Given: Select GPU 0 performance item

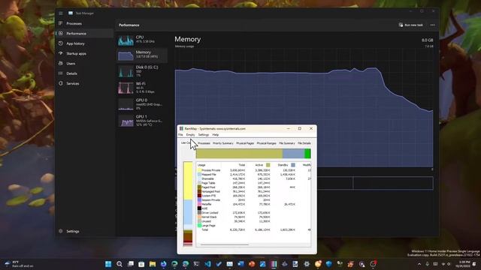Looking at the screenshot, I should point(142,104).
